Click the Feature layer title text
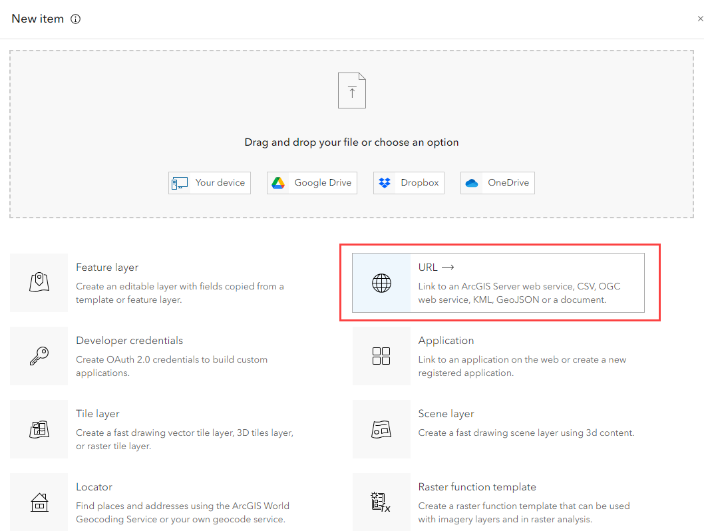This screenshot has width=704, height=531. (x=107, y=267)
